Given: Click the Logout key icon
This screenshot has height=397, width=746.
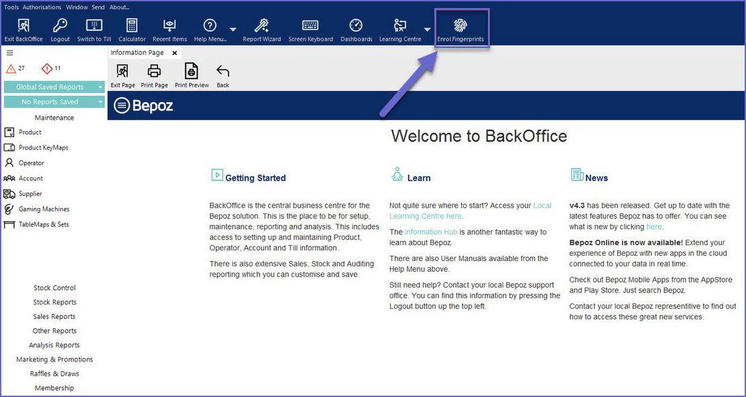Looking at the screenshot, I should (x=60, y=27).
